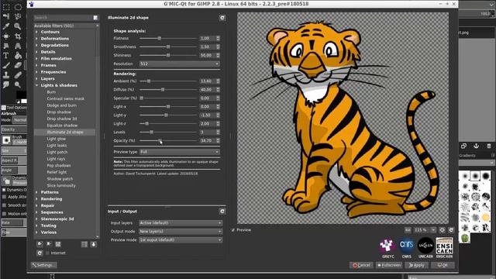The image size is (496, 279).
Task: Click the clear search icon in filter search box
Action: [x=95, y=18]
